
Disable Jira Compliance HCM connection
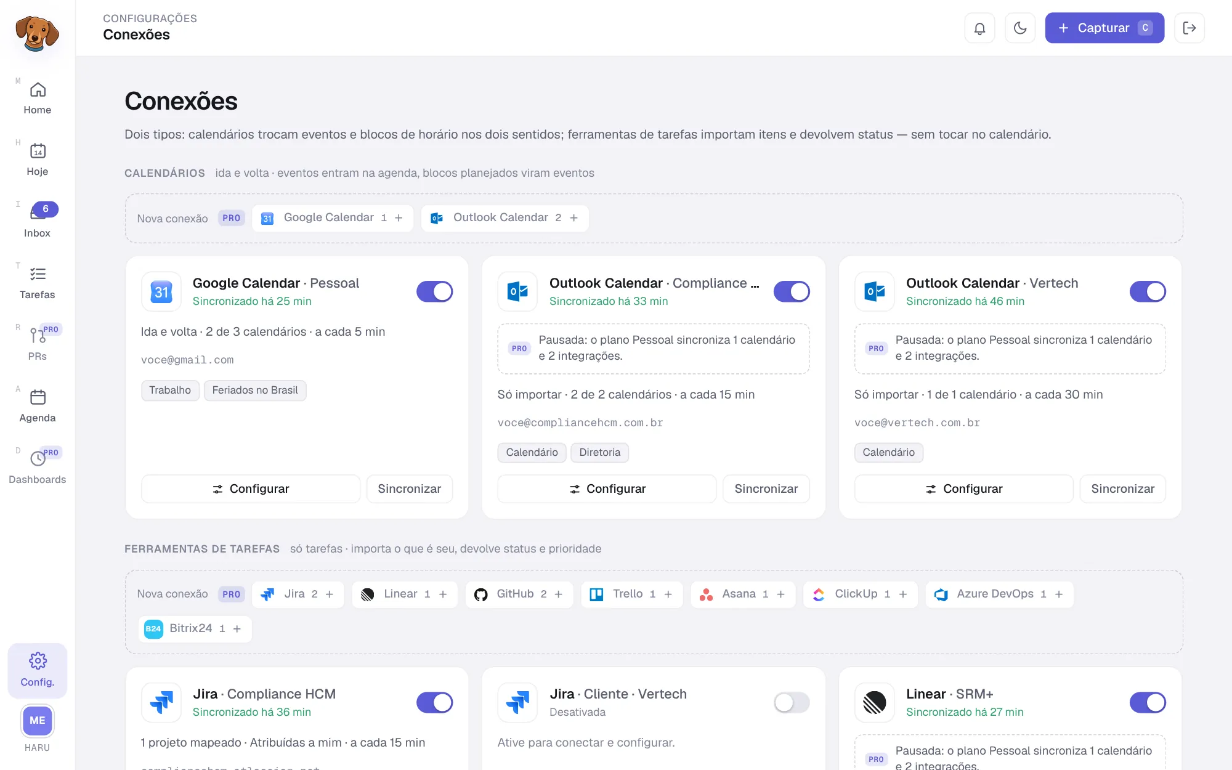(x=435, y=703)
